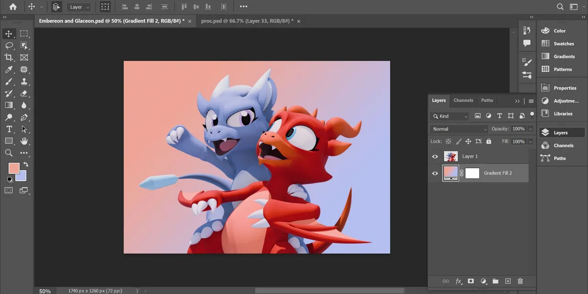Toggle Show Transform Controls
This screenshot has height=294, width=588.
coord(105,7)
